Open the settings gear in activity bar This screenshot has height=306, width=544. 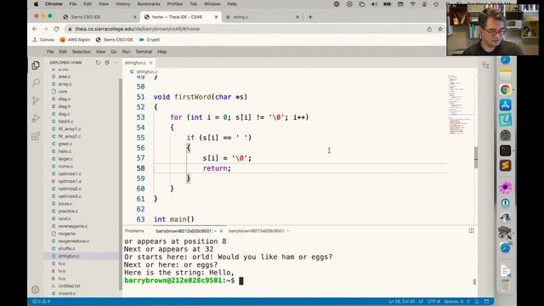[x=36, y=289]
